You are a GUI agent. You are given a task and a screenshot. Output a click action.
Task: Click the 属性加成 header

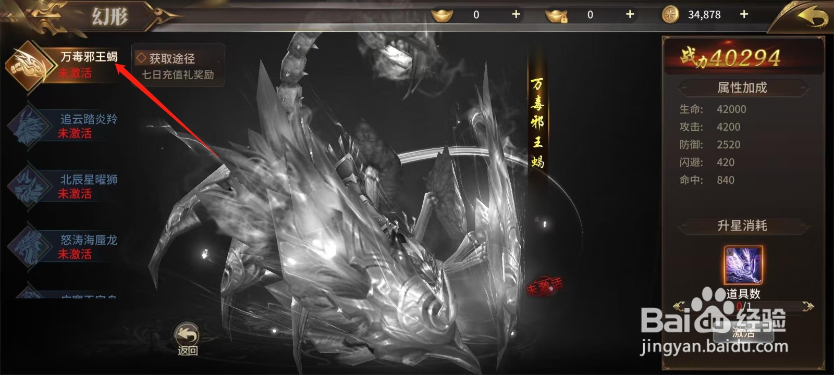pyautogui.click(x=742, y=87)
